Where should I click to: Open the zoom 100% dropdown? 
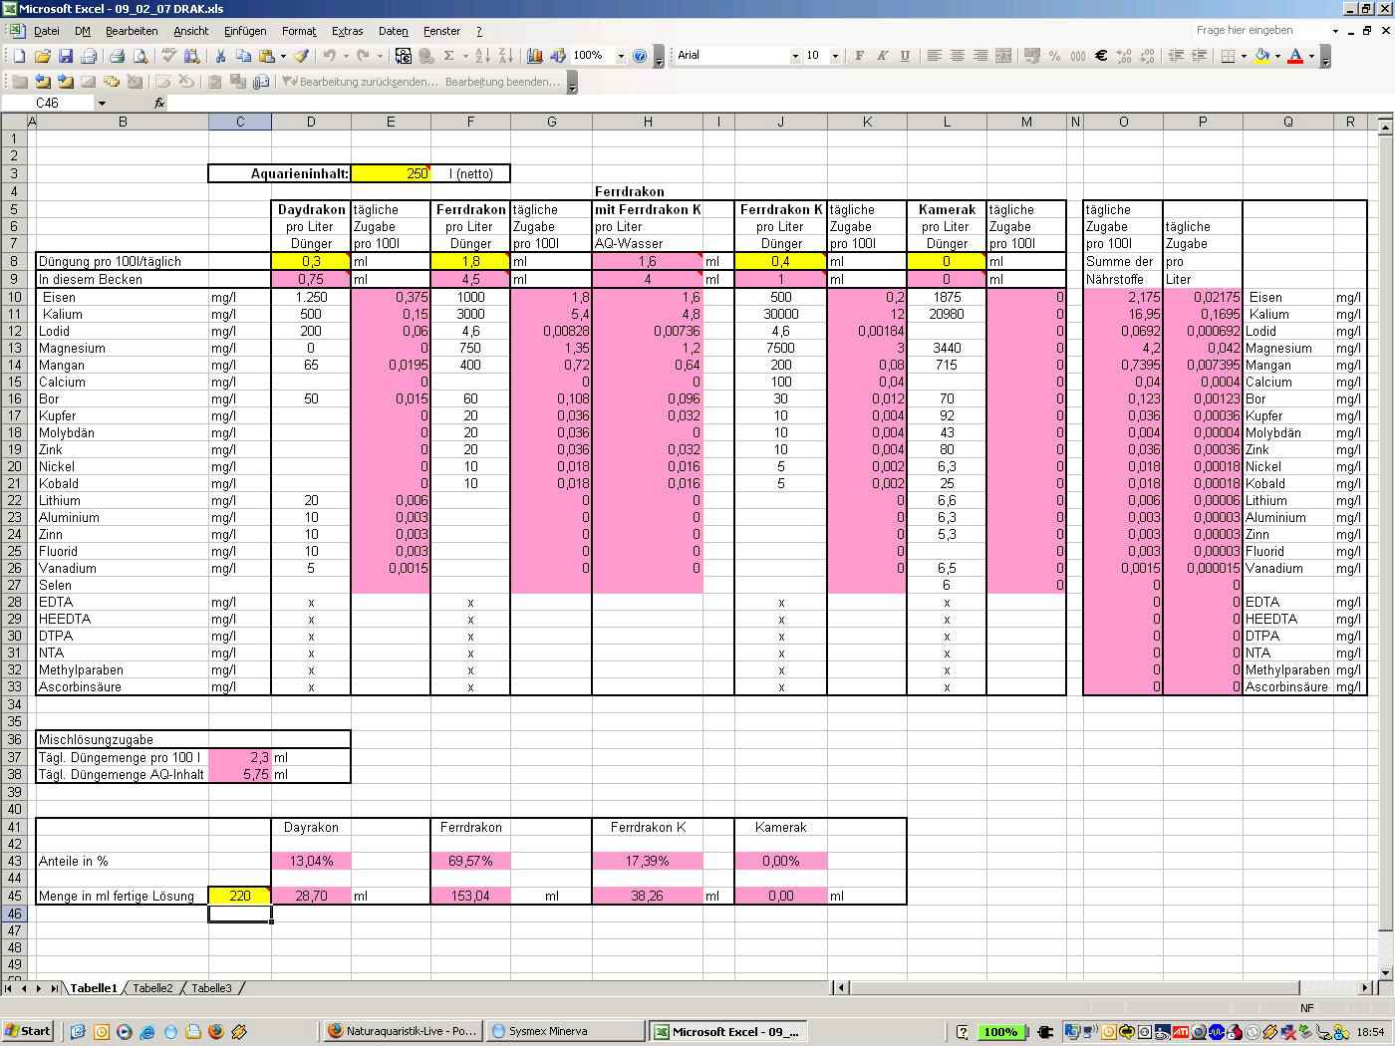[x=621, y=56]
